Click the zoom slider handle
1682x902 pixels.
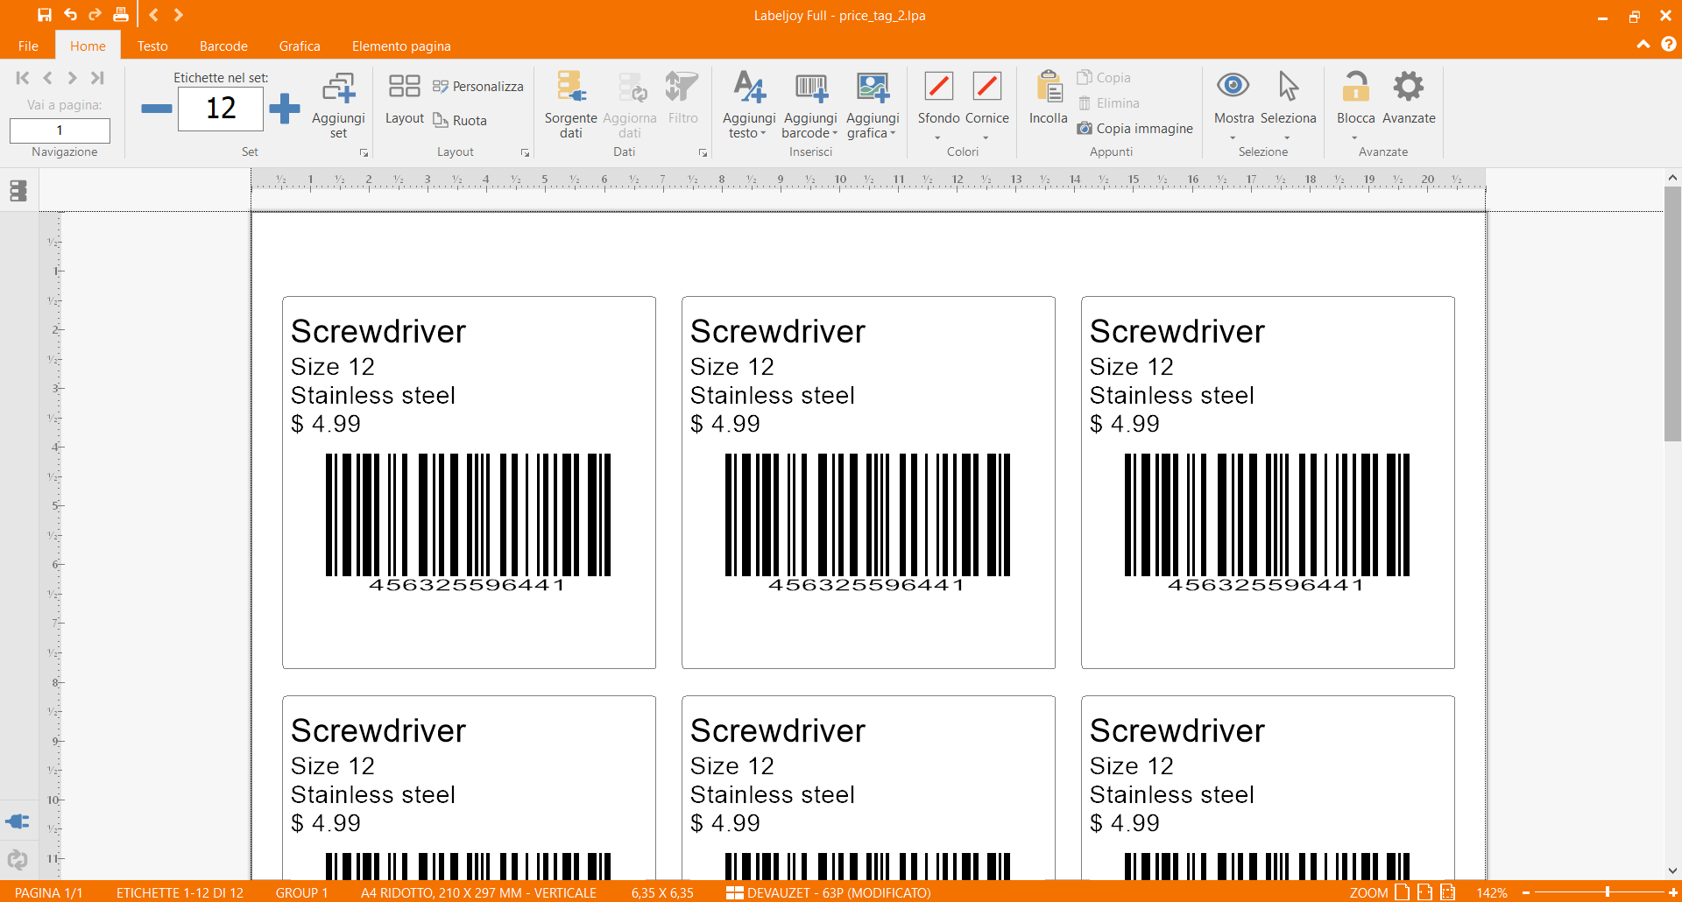1608,891
